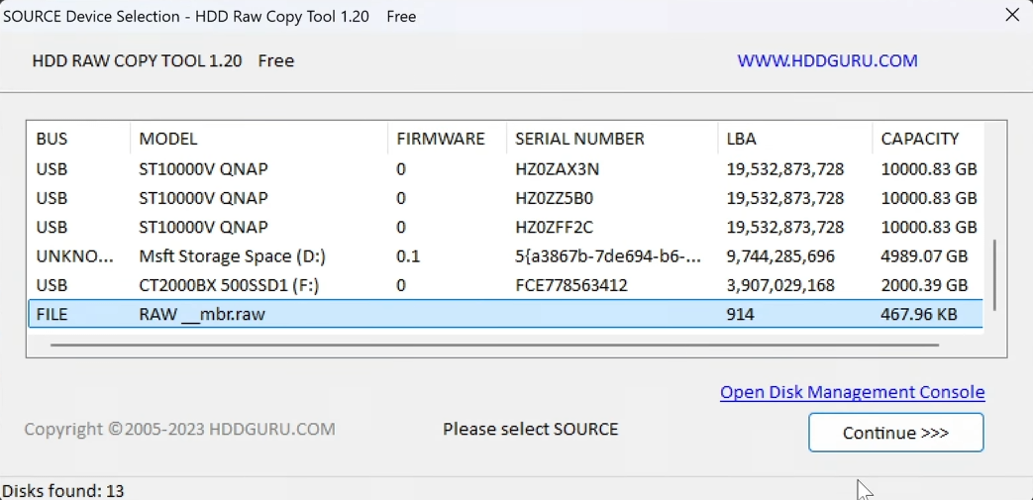
Task: Select the disk with serial HZ0ZAX3N
Action: 505,169
